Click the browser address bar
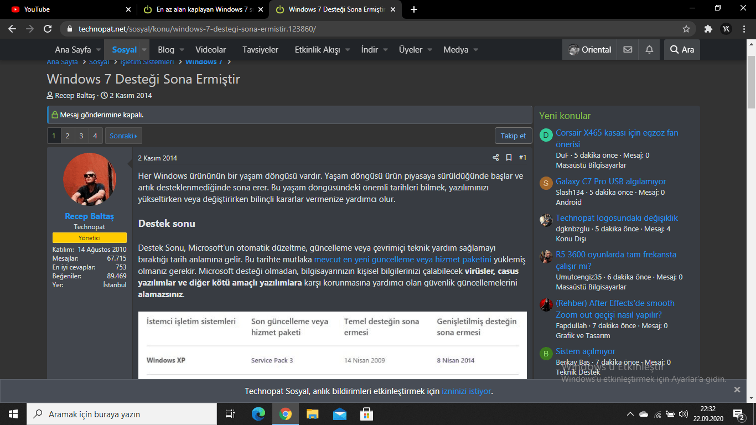The height and width of the screenshot is (425, 756). tap(376, 29)
